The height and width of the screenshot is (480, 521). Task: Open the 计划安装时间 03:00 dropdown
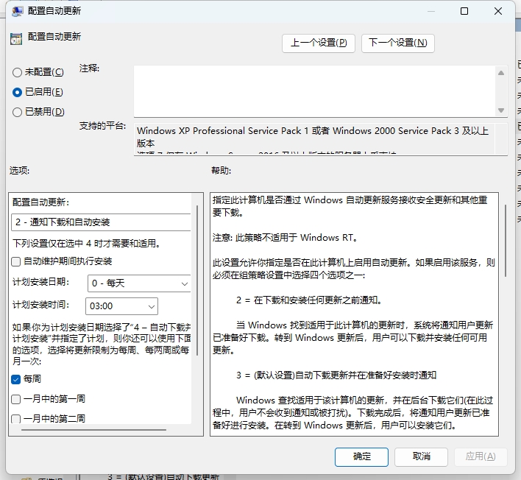coord(121,306)
